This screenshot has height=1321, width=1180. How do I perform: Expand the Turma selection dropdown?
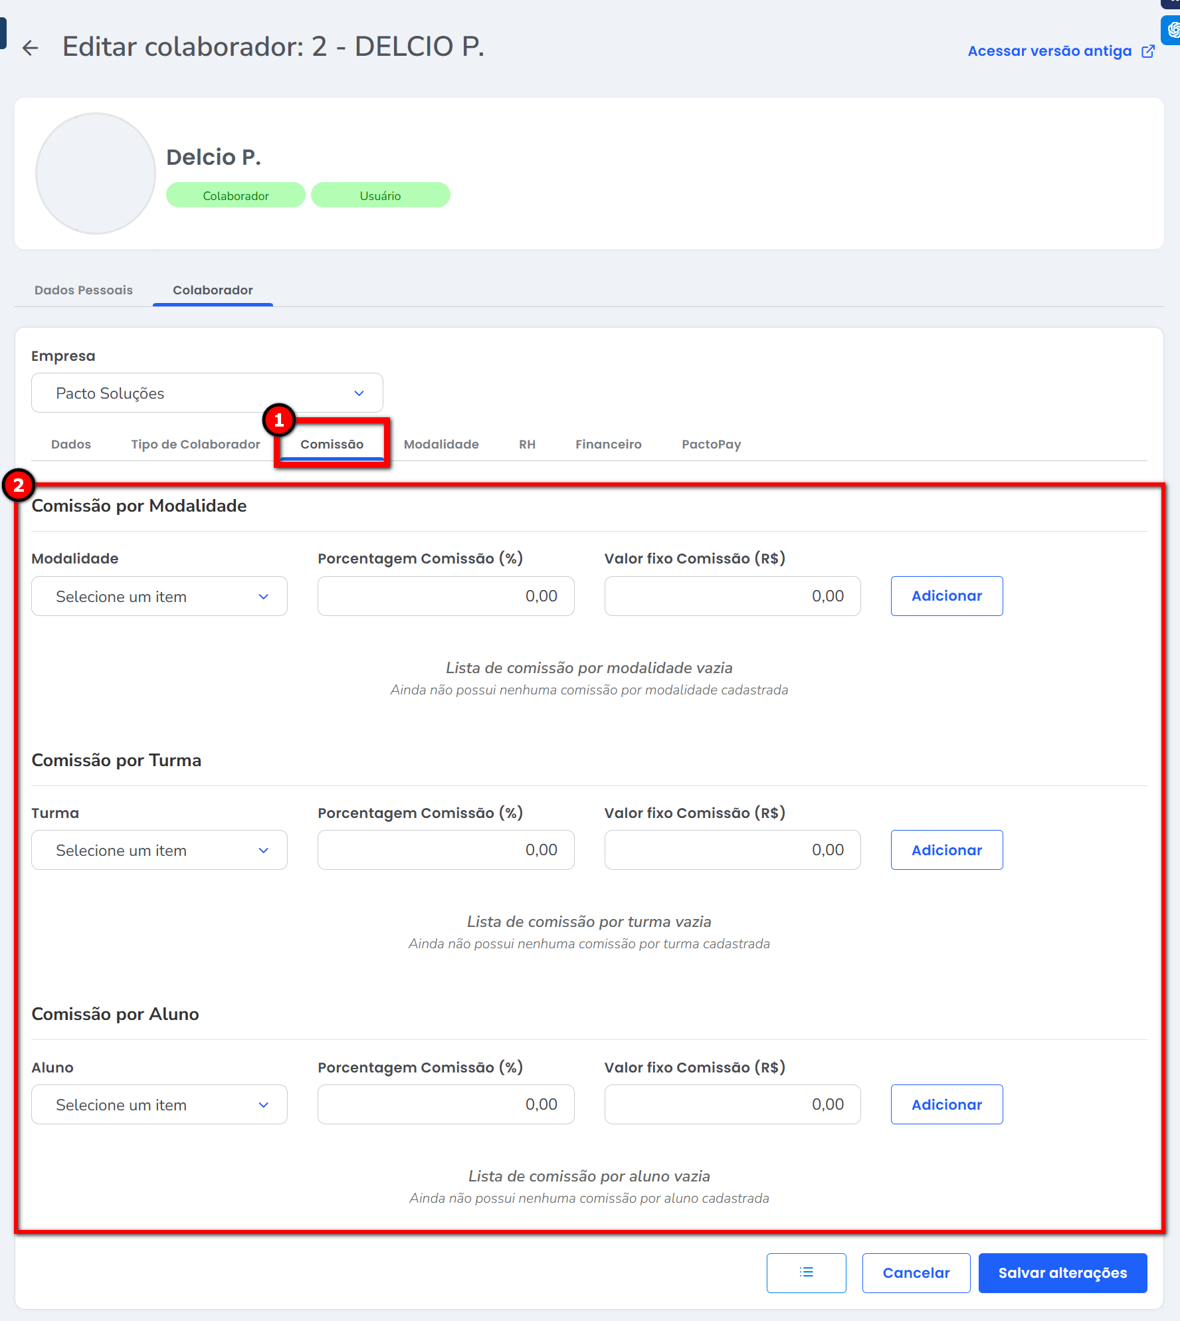[x=159, y=851]
